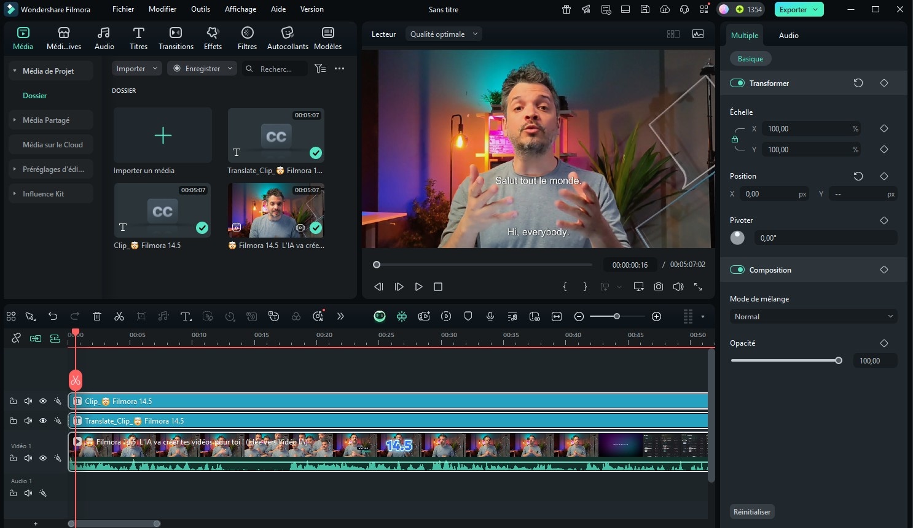913x528 pixels.
Task: Click Importer un média tile
Action: (x=163, y=135)
